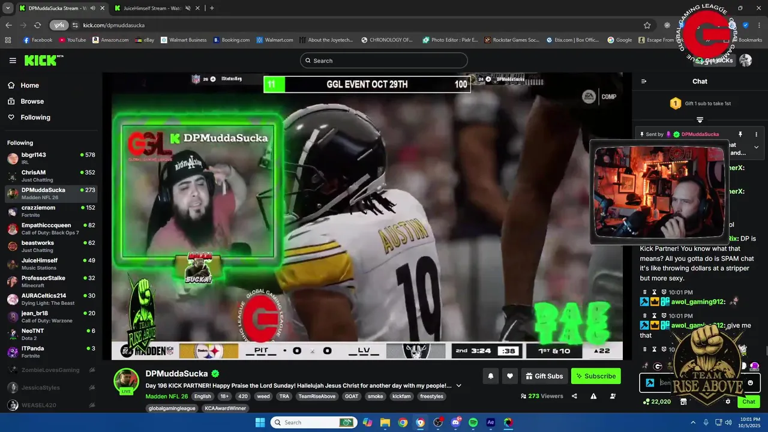Click the Kick search field
This screenshot has width=768, height=432.
point(384,61)
